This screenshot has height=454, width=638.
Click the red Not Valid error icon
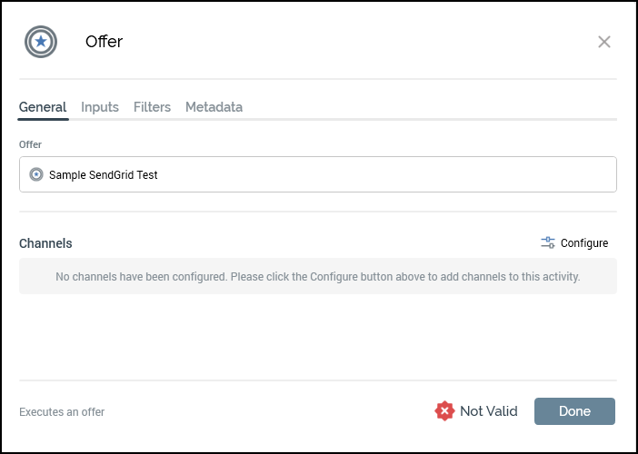pos(444,411)
